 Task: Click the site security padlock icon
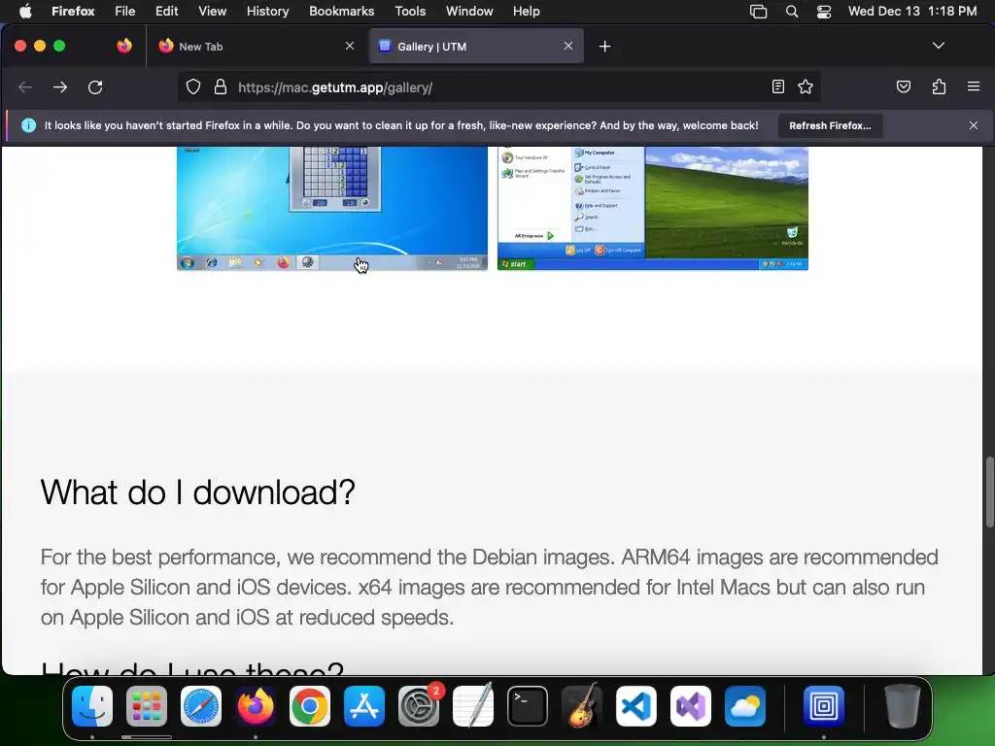[221, 86]
